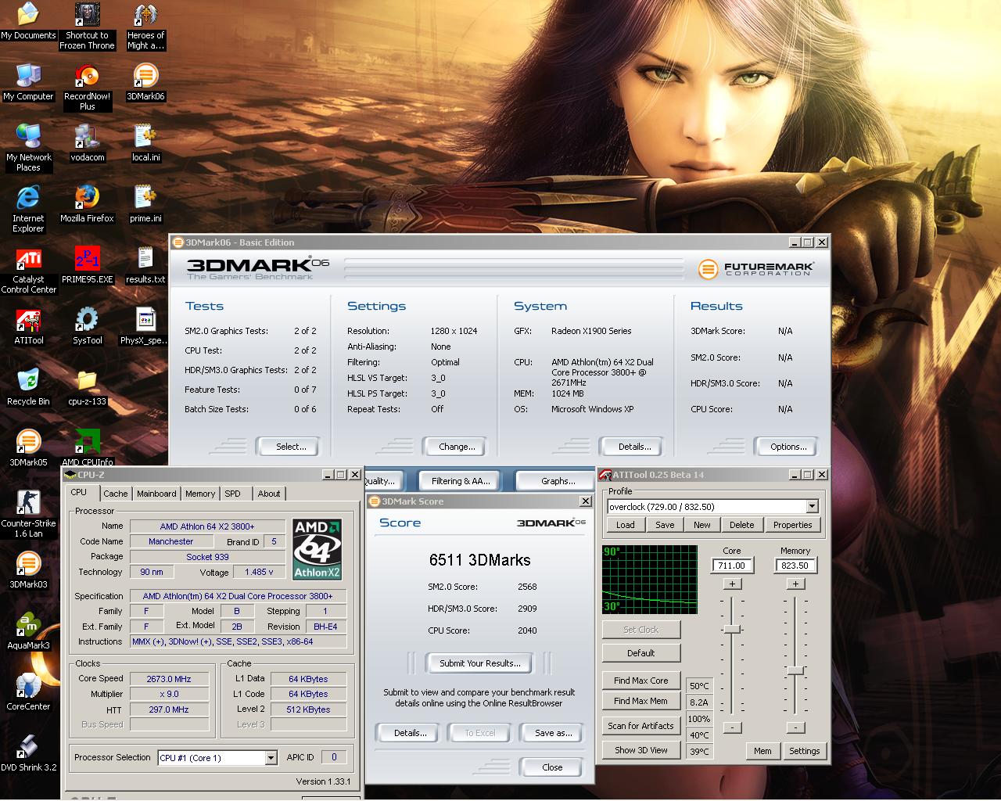Screen dimensions: 1001x801
Task: Open the Processor Selection combo box
Action: point(271,758)
